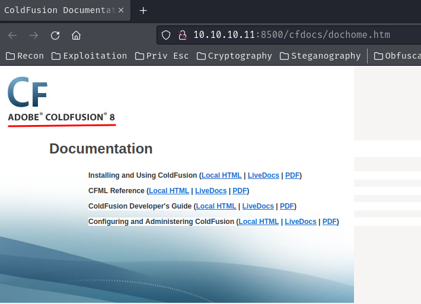
Task: Open PDF for Installing and Using ColdFusion
Action: pos(292,175)
